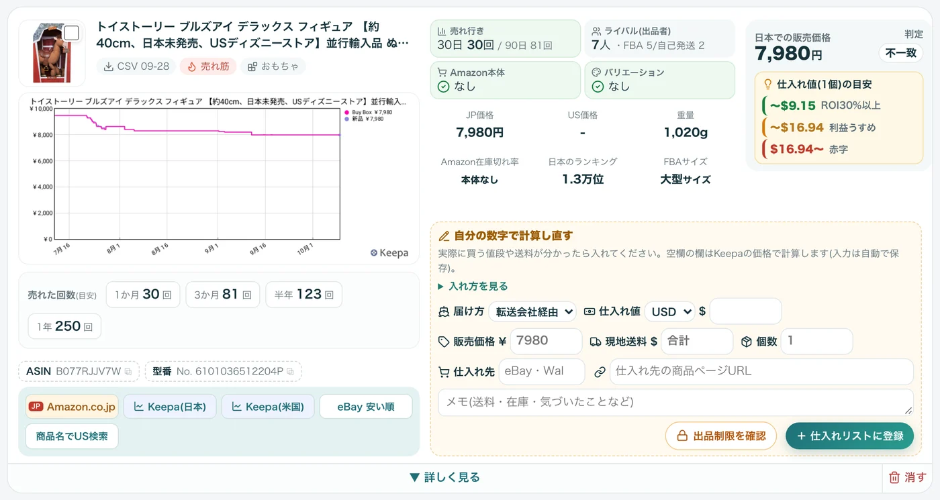Delete this item with the 消す trash button
Viewport: 940px width, 500px height.
click(907, 477)
